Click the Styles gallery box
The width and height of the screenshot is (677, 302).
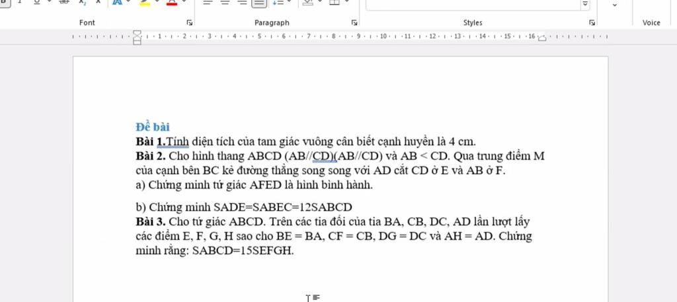[473, 5]
